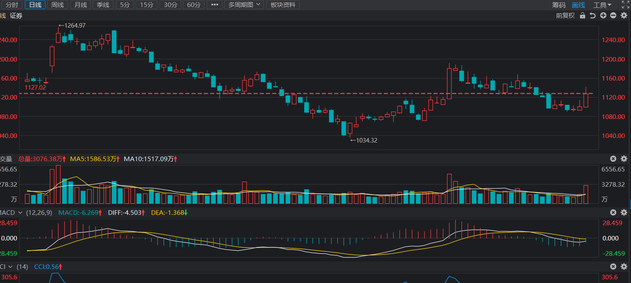The image size is (631, 283).
Task: Open main K-line chart settings gear
Action: click(x=624, y=16)
